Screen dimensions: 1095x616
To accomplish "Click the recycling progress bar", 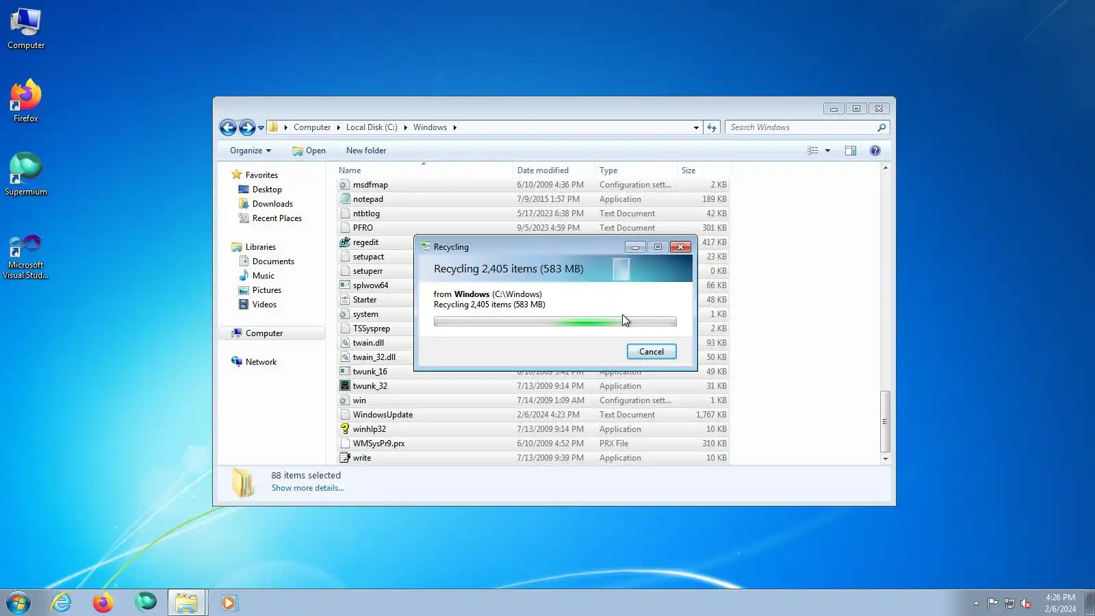I will (x=555, y=322).
